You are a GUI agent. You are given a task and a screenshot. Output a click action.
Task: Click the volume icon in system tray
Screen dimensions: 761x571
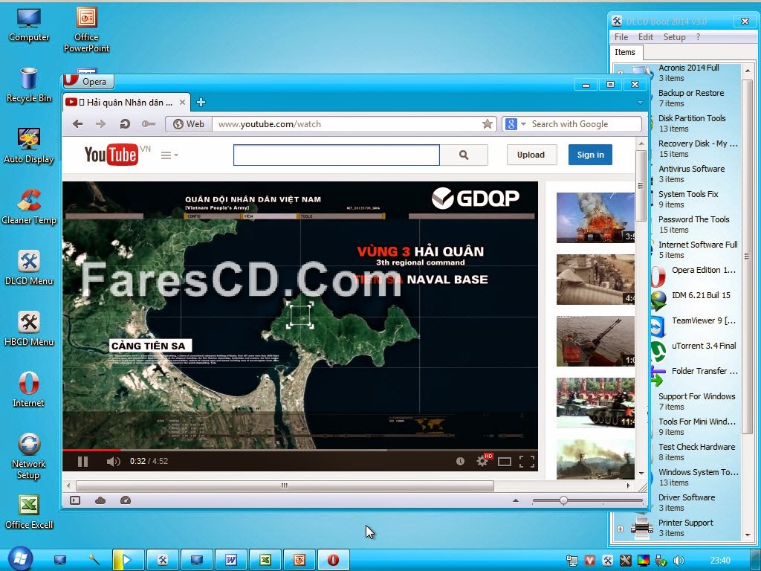point(679,561)
